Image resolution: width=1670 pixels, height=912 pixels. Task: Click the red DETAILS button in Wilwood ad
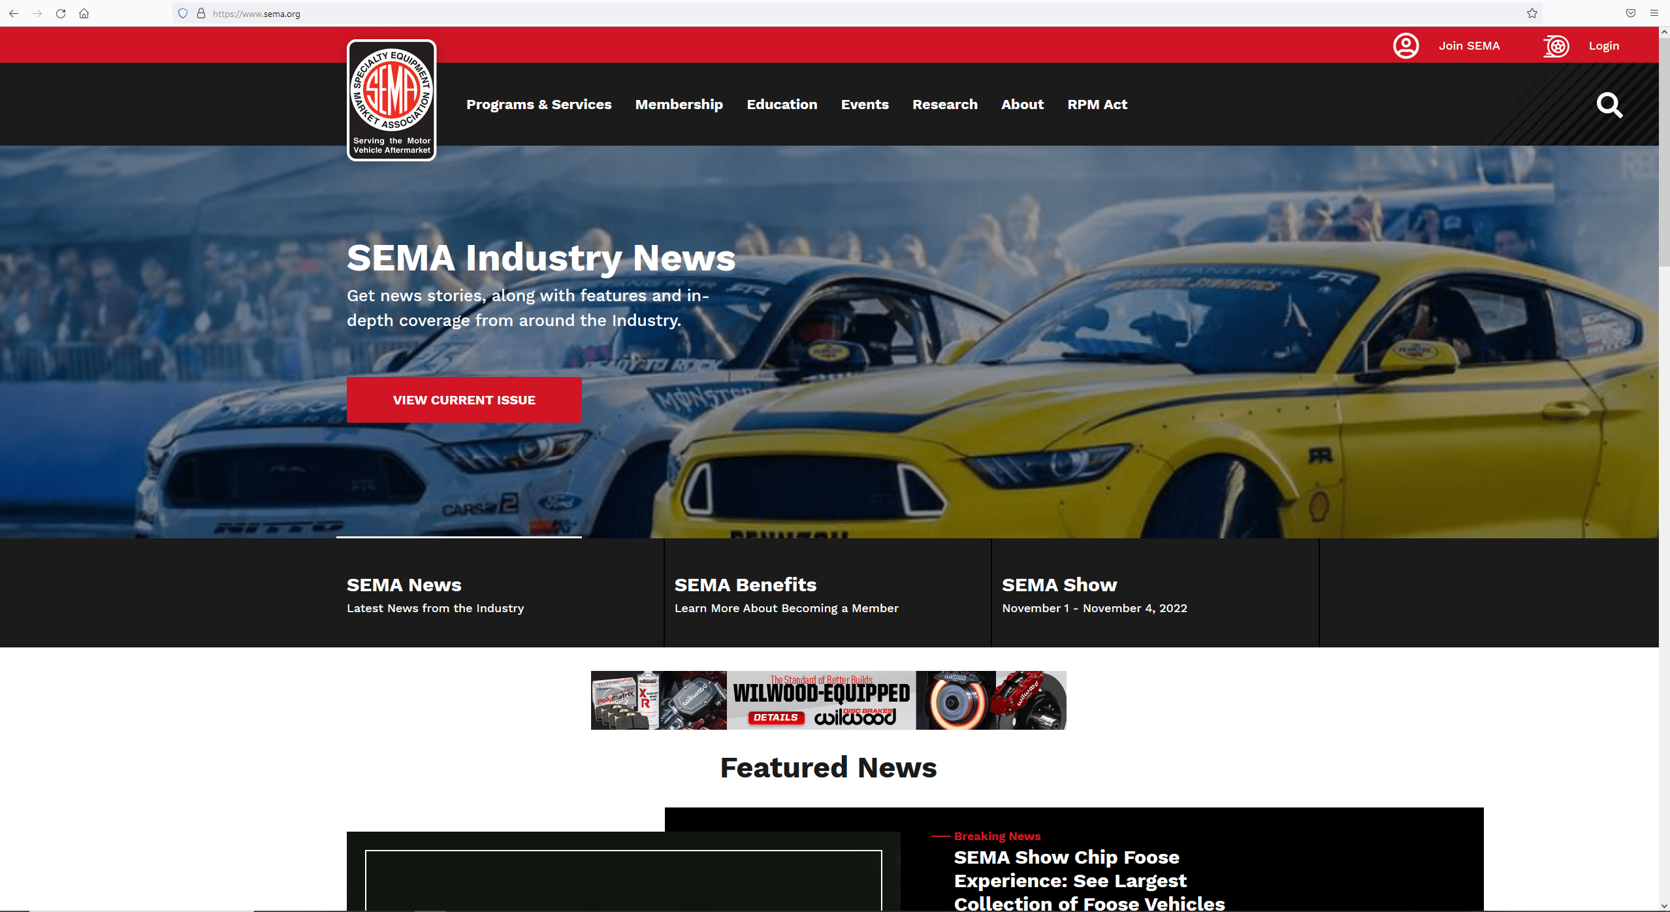[776, 717]
